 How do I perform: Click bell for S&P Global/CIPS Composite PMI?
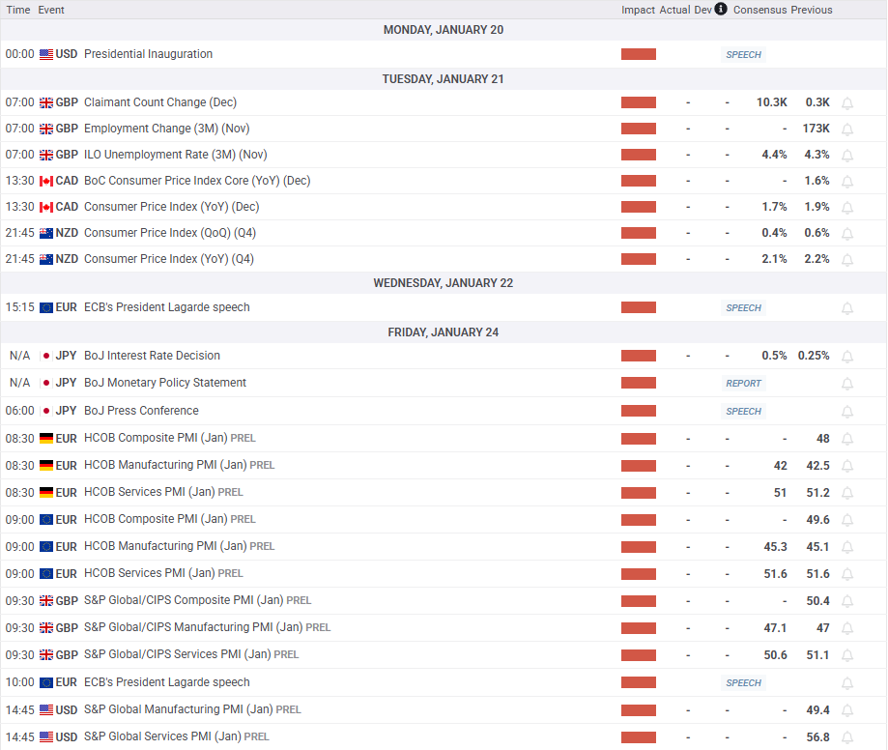847,601
